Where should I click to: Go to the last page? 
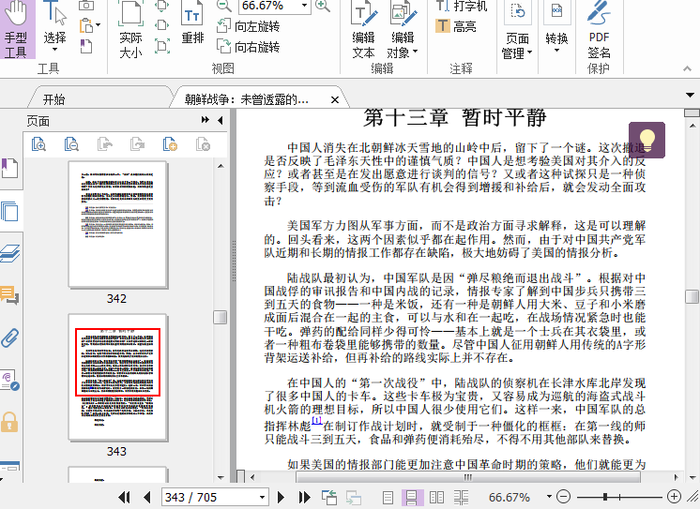[x=304, y=497]
